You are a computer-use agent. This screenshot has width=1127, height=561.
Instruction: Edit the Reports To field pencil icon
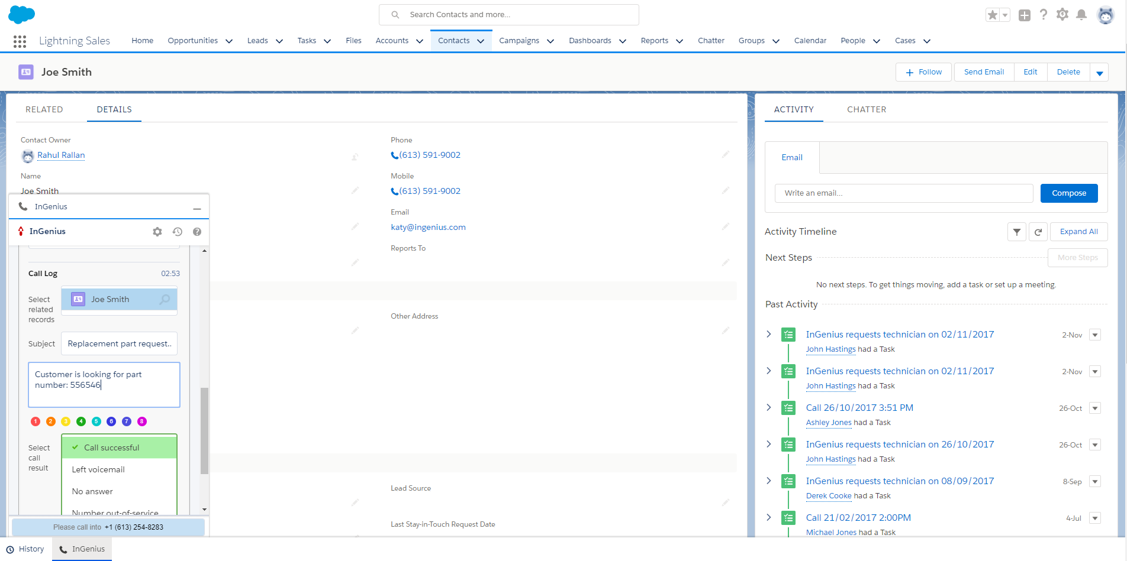tap(726, 263)
